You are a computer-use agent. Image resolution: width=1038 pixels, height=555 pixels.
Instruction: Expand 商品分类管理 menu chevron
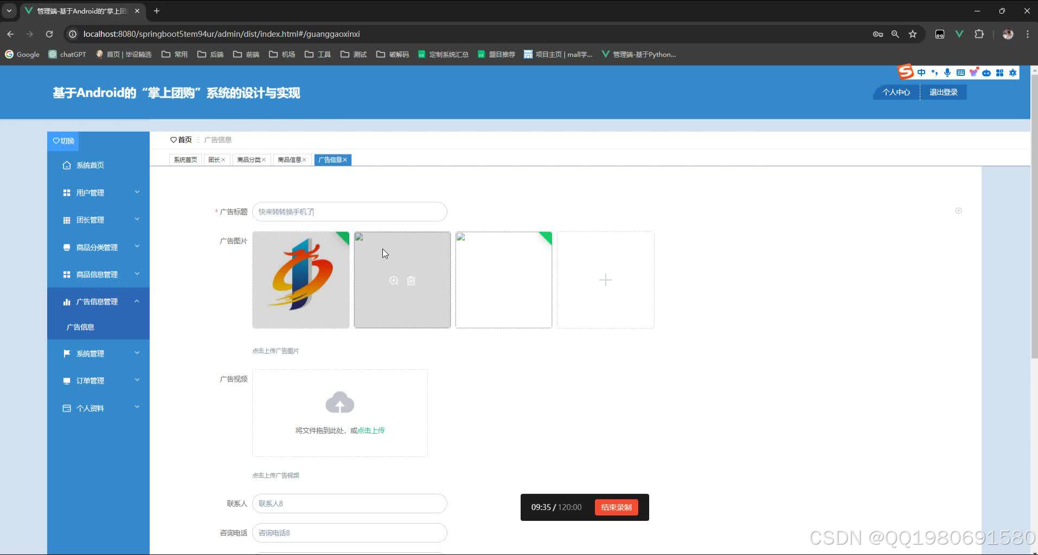(x=137, y=246)
